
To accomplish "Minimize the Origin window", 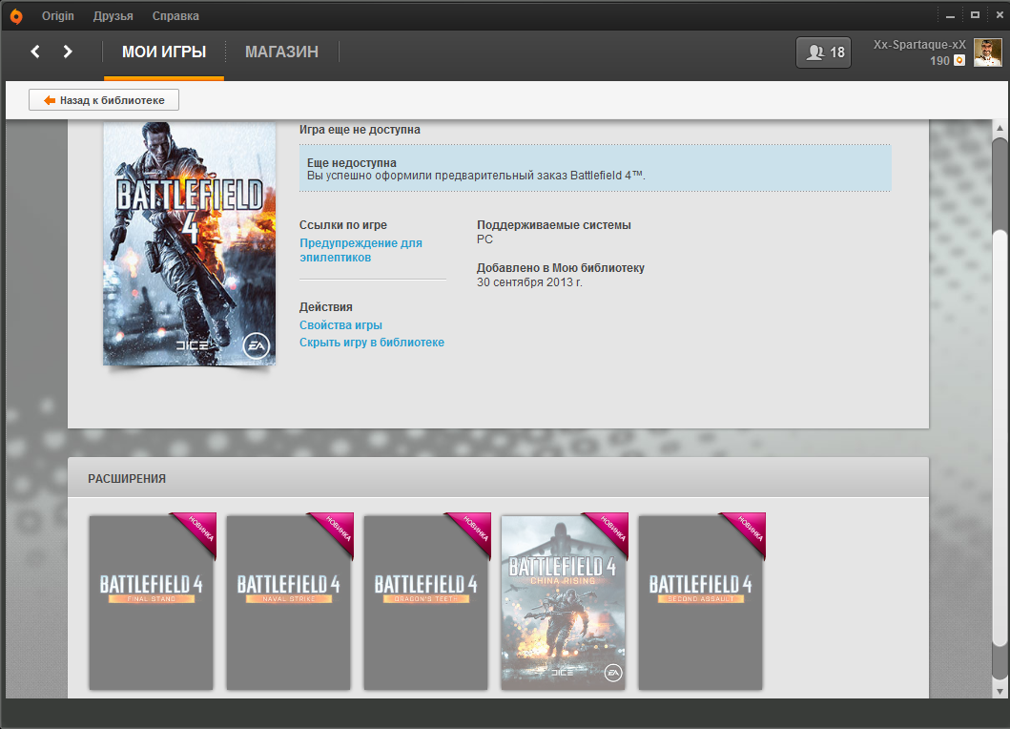I will [950, 15].
